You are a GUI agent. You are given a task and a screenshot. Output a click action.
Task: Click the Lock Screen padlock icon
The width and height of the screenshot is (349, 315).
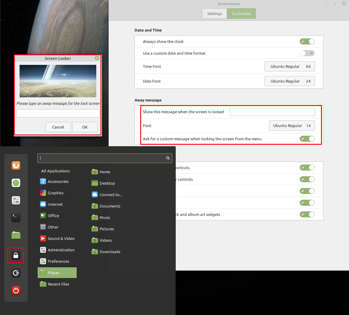point(16,256)
